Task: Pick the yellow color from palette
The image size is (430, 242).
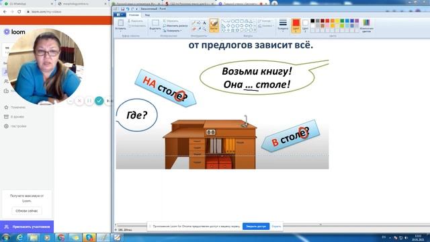Action: (337, 21)
